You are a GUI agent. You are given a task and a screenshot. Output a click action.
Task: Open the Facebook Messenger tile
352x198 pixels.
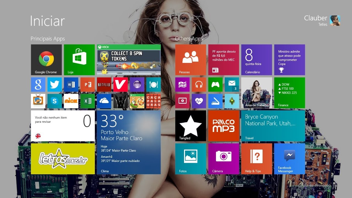pyautogui.click(x=290, y=159)
